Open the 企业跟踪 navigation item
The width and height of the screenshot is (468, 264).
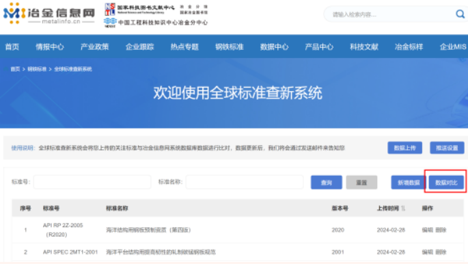point(139,47)
